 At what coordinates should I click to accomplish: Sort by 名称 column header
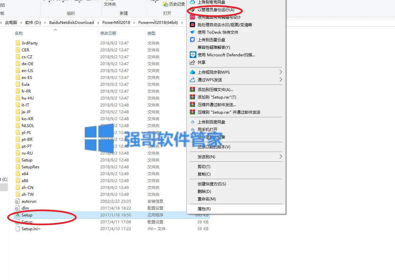coord(19,33)
